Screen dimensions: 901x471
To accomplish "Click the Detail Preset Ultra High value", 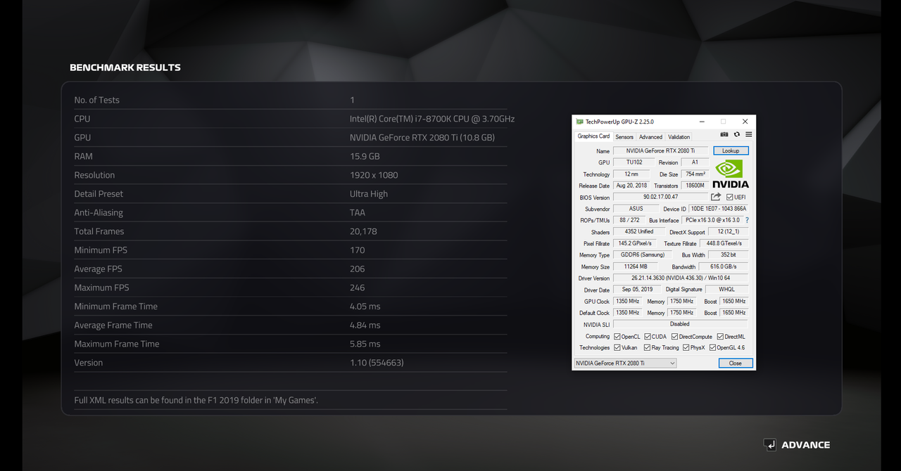I will coord(369,194).
